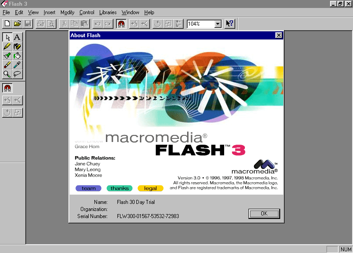Restore down the Flash 3 window
Screen dimensions: 353x253
[x=340, y=4]
